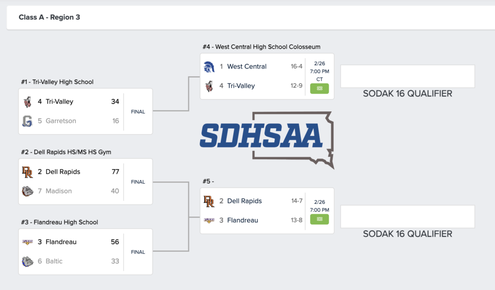Click the 2/26 7:00 PM CT game time
Image resolution: width=495 pixels, height=290 pixels.
click(319, 71)
